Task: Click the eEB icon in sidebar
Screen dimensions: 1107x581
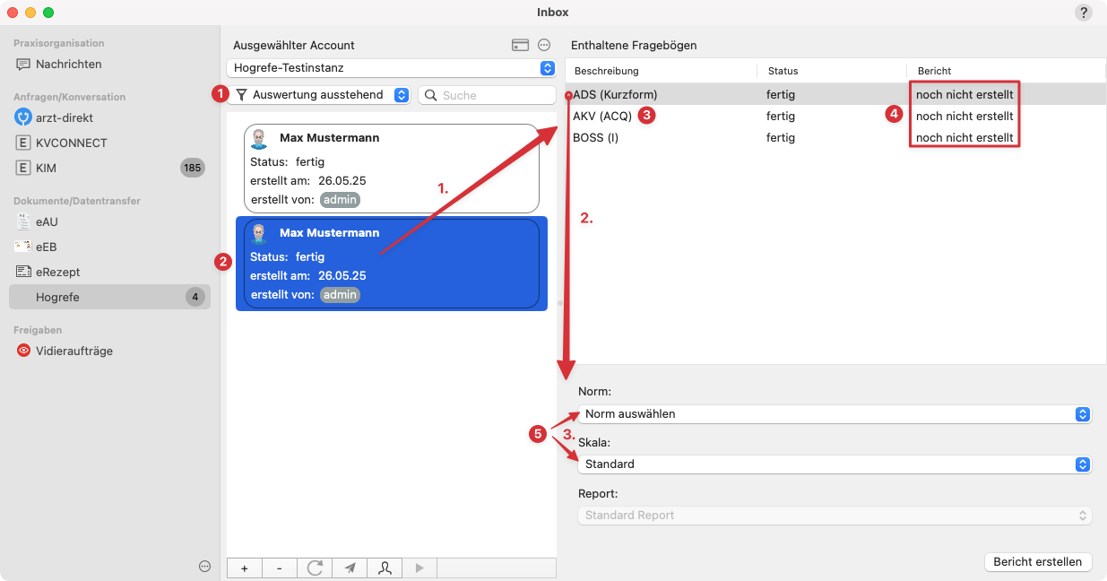Action: (x=23, y=247)
